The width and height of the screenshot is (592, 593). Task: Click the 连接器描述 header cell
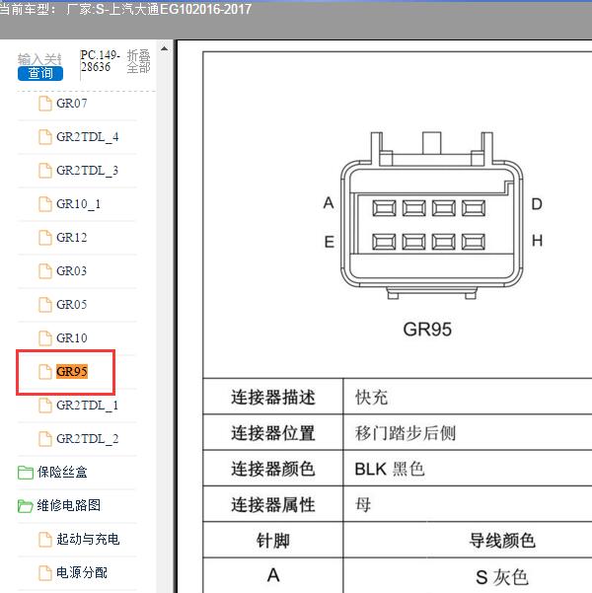[272, 398]
